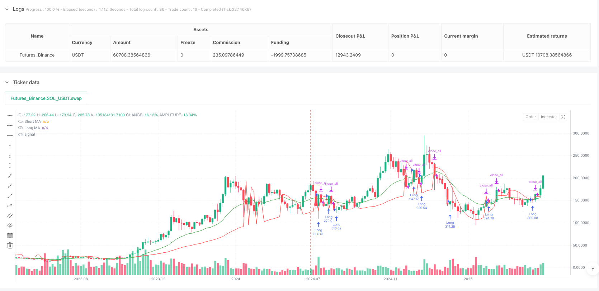Collapse the Logs section
The height and width of the screenshot is (291, 599).
[7, 9]
